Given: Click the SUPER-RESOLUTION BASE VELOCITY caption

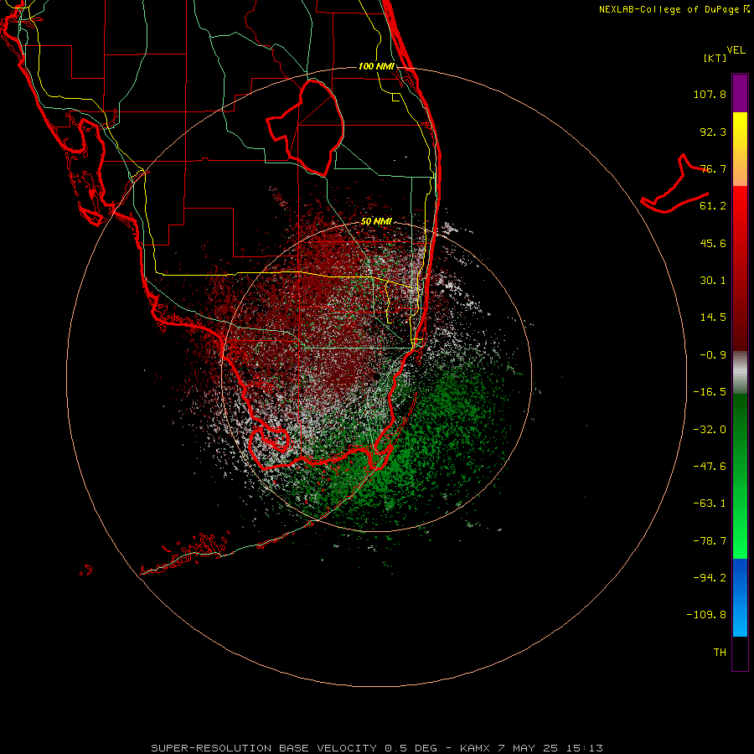Looking at the screenshot, I should (x=376, y=748).
